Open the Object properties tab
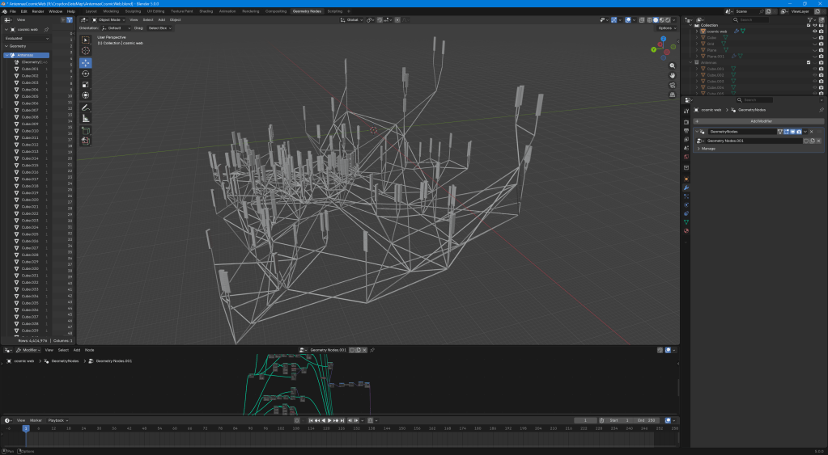The height and width of the screenshot is (455, 828). pos(686,179)
